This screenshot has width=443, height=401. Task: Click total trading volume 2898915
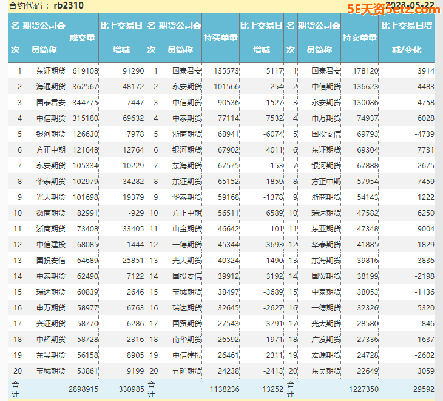coord(83,389)
